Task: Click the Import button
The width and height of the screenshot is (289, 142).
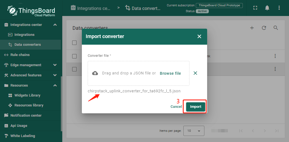Action: [196, 107]
